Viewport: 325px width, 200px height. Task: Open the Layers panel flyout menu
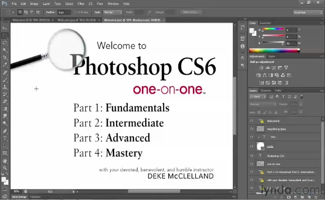click(x=322, y=91)
